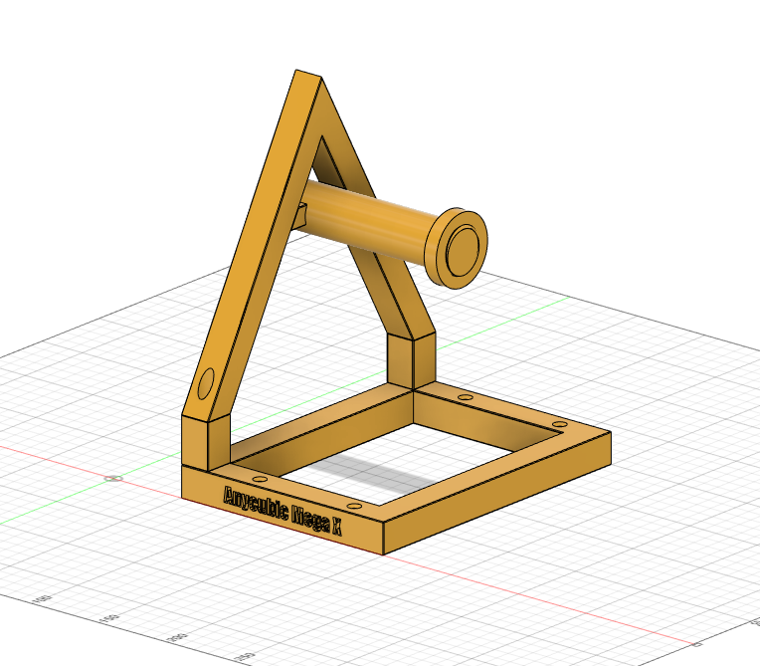
Task: Click the inner circular end-cap face of the spool shaft
Action: point(463,250)
